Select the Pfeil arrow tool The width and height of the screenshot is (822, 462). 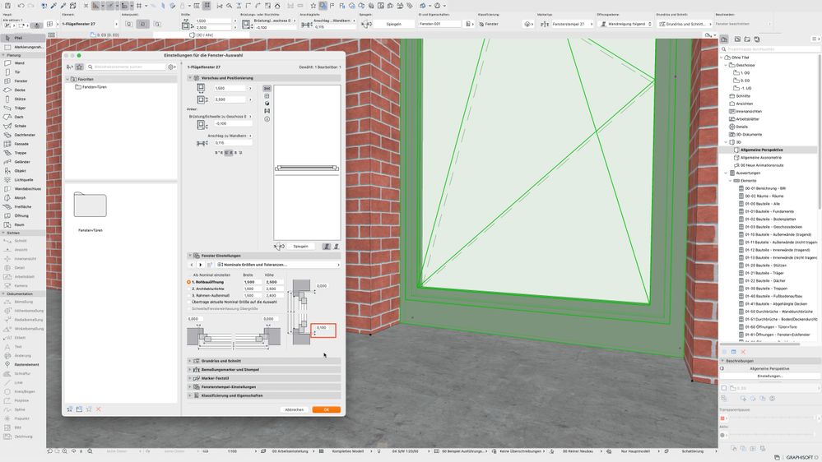coord(22,39)
